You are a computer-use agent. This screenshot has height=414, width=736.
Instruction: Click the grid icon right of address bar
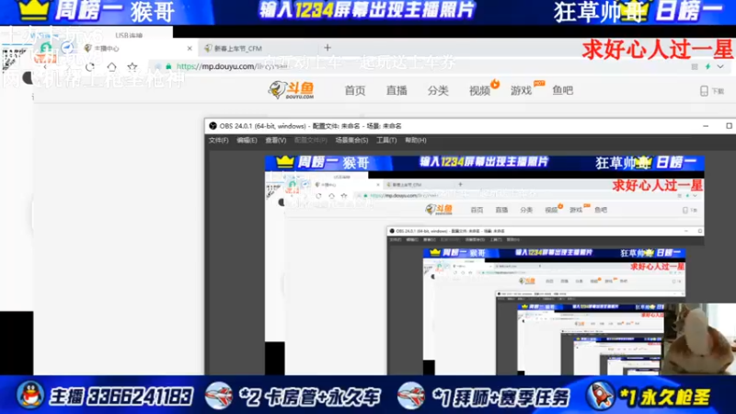695,66
